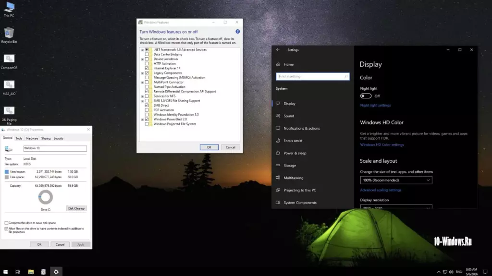Click Cancel in Windows Features dialog
492x276 pixels.
point(230,147)
